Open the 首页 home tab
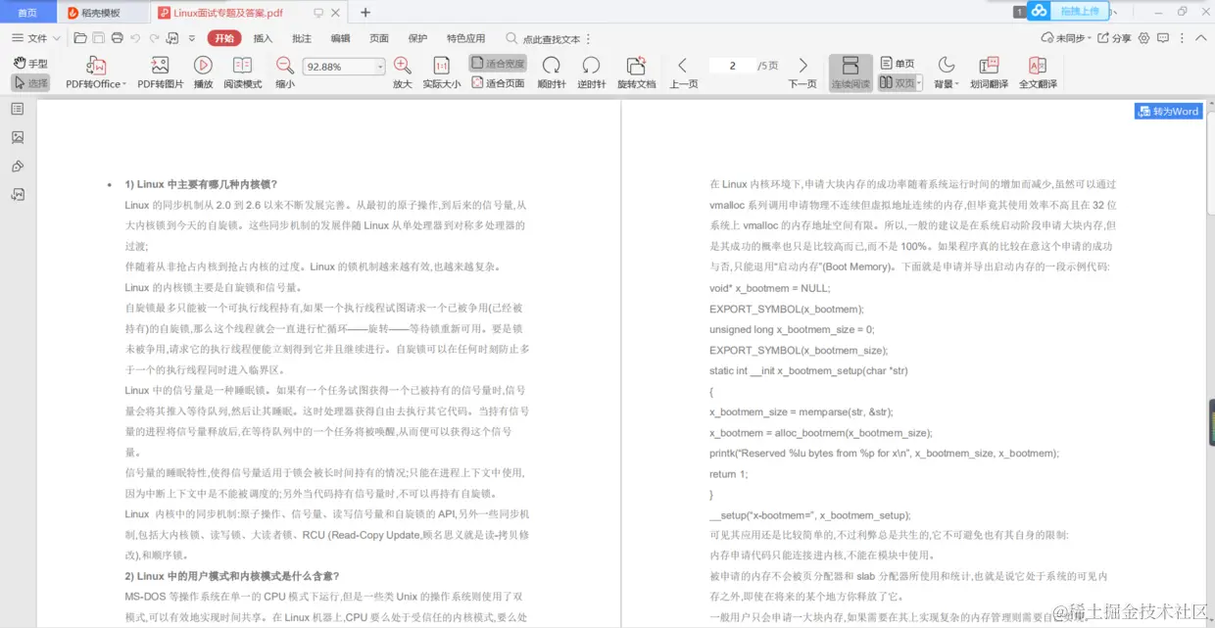 (27, 13)
